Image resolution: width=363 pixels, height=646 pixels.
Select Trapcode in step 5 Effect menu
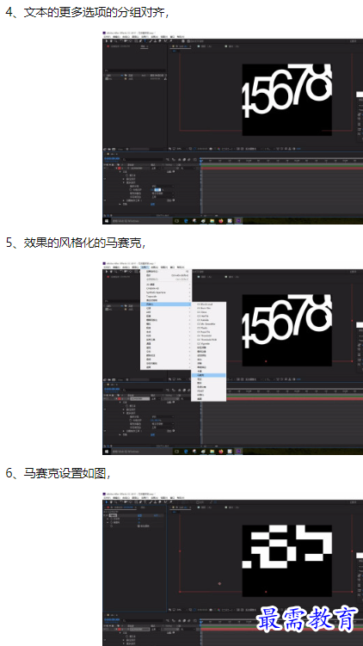(151, 296)
